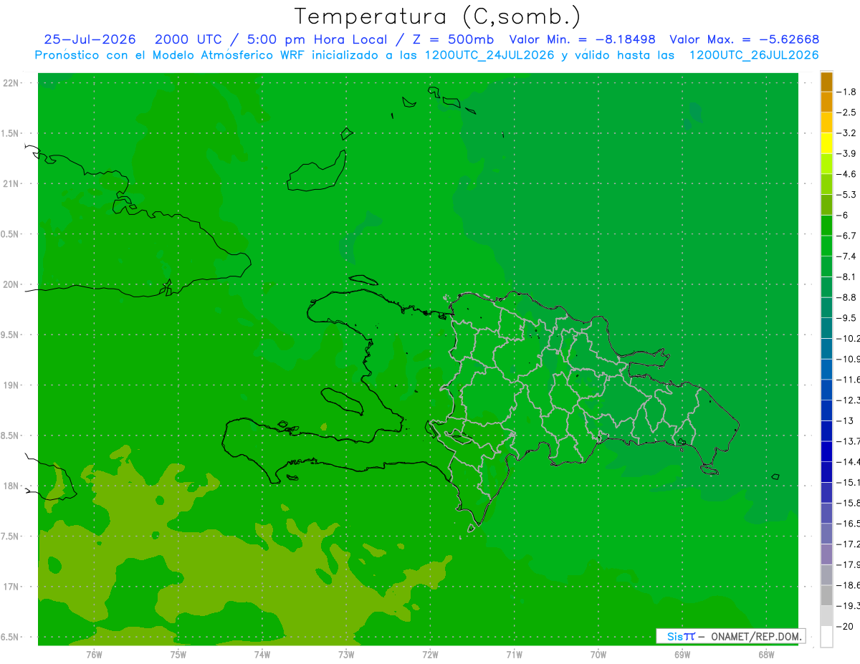Screen dimensions: 860x664
Task: Click the "Valor Min. = -8.18498" readout
Action: [x=582, y=39]
